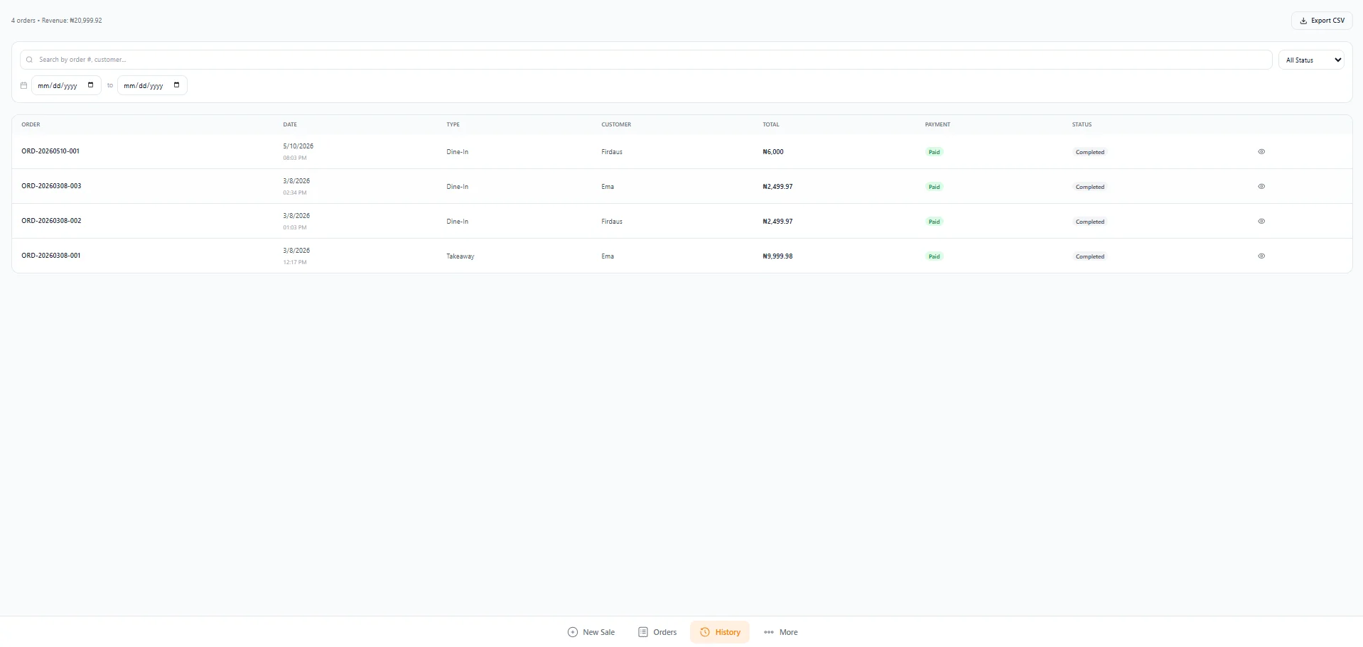Click the PAYMENT column header
This screenshot has width=1363, height=647.
pyautogui.click(x=937, y=124)
